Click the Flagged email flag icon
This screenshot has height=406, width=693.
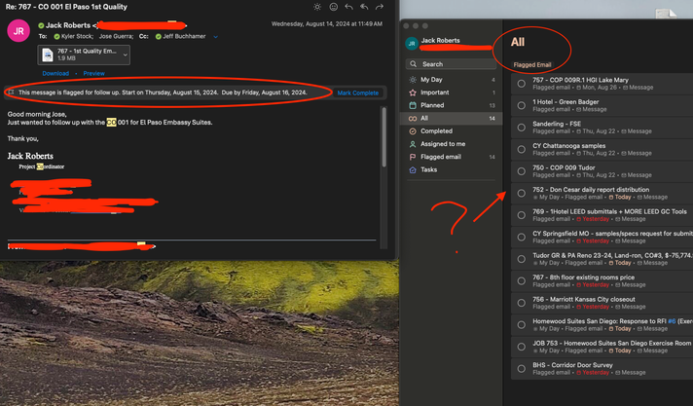coord(413,157)
